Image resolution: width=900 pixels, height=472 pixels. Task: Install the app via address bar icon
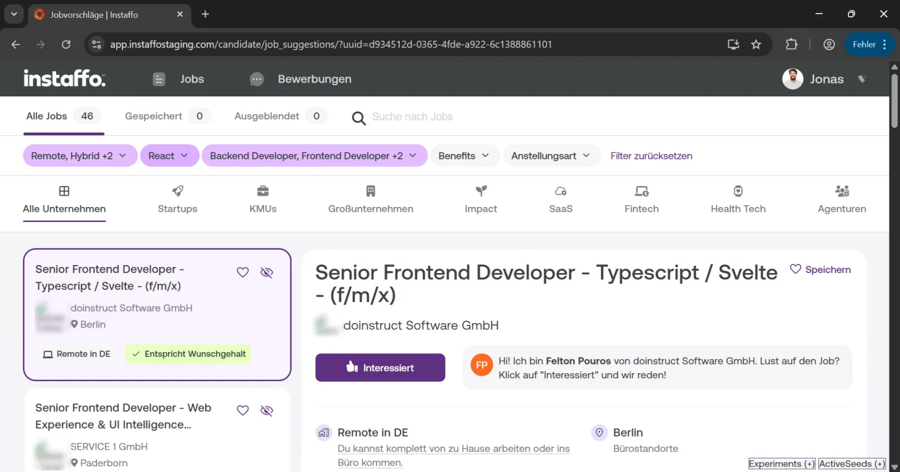tap(733, 44)
